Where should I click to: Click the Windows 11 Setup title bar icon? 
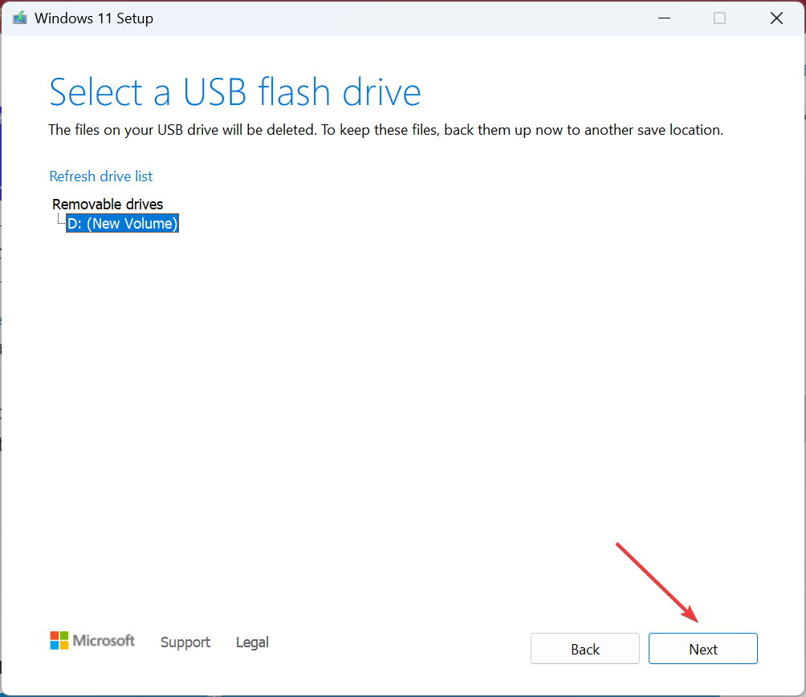pos(20,18)
